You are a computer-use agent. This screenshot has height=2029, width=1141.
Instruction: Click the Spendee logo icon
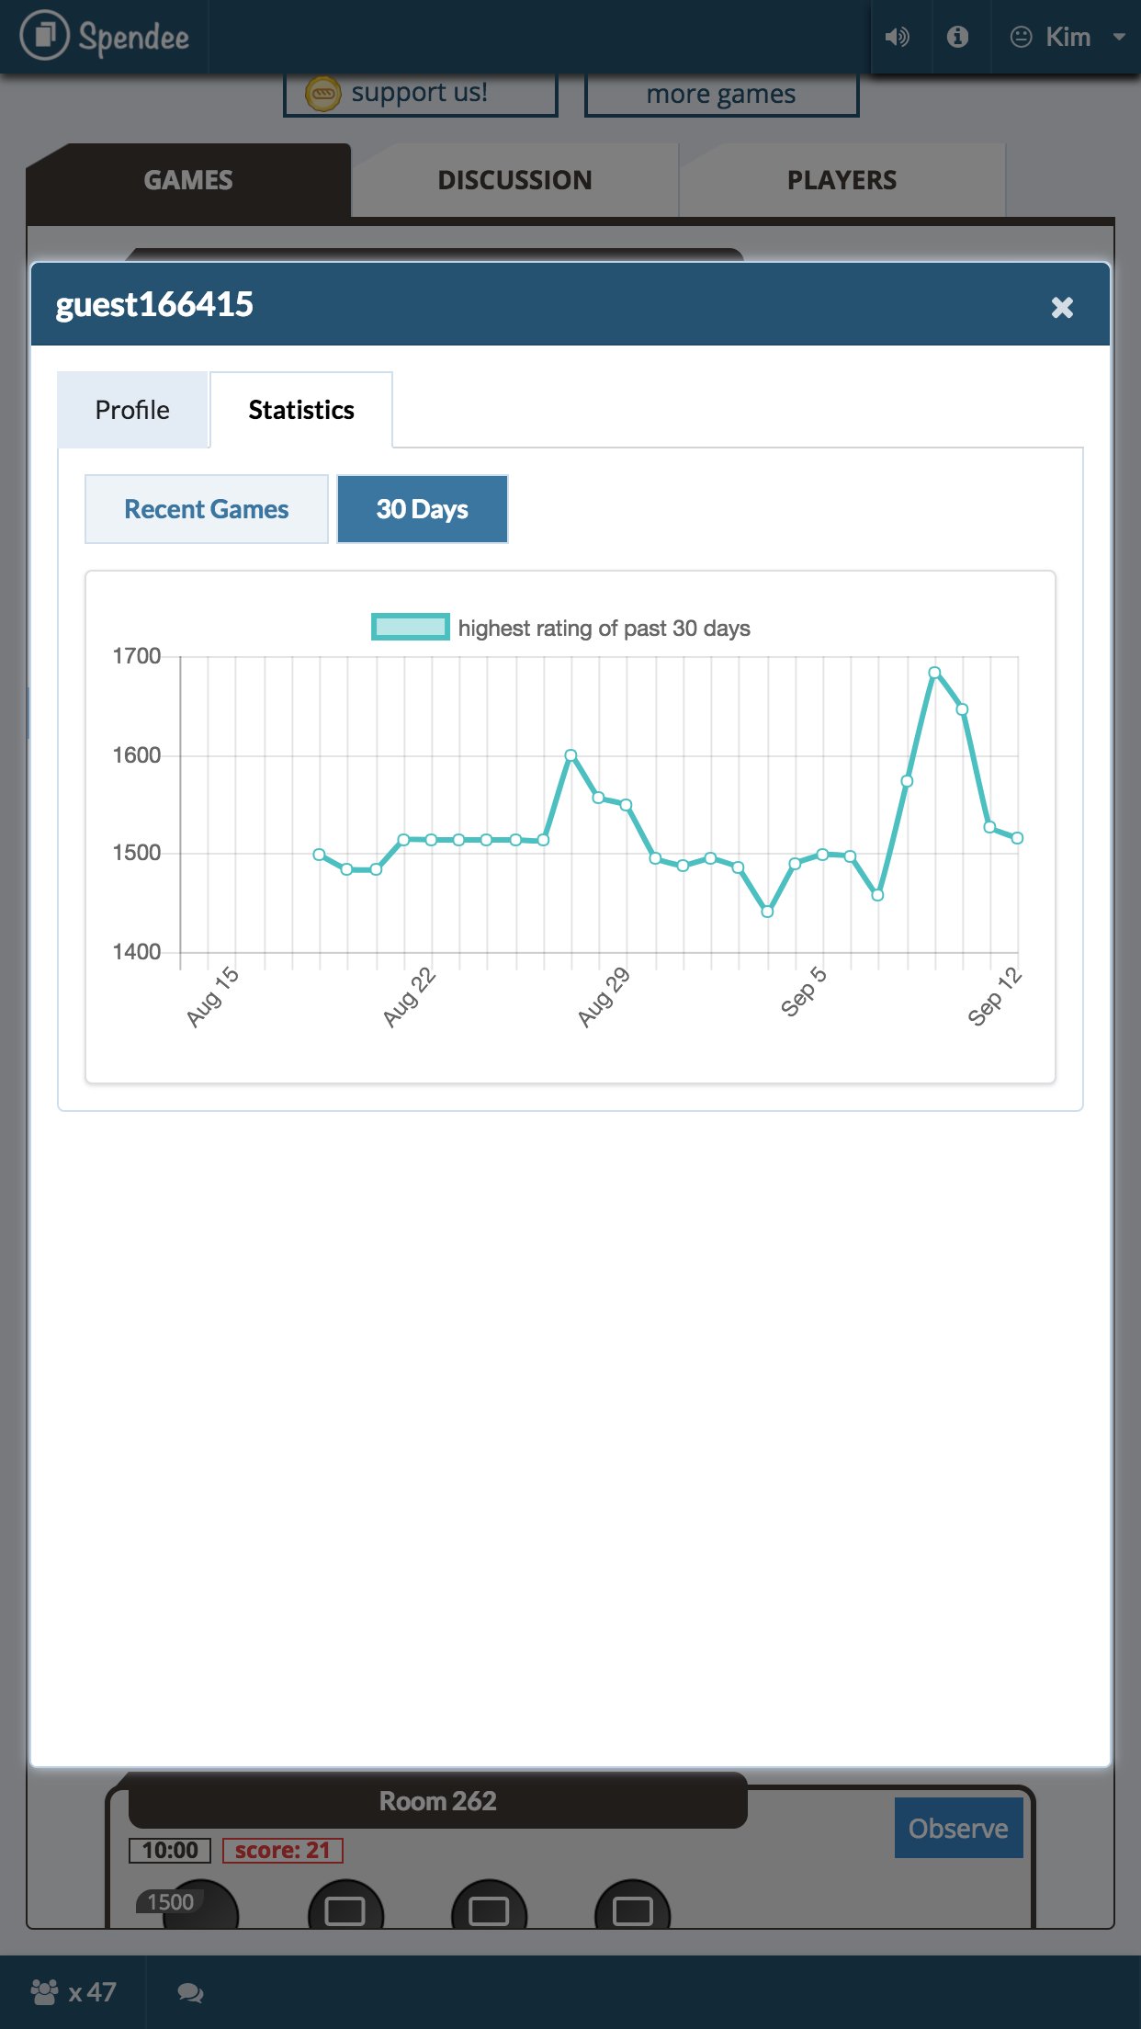click(44, 36)
